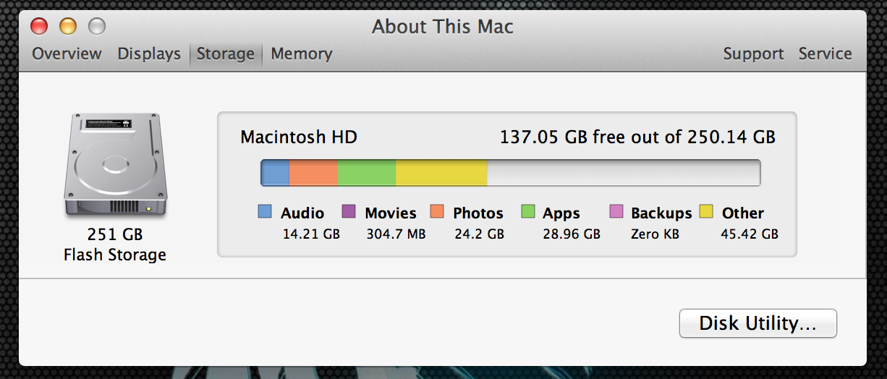Click the 14.21 GB audio value
887x379 pixels.
310,234
